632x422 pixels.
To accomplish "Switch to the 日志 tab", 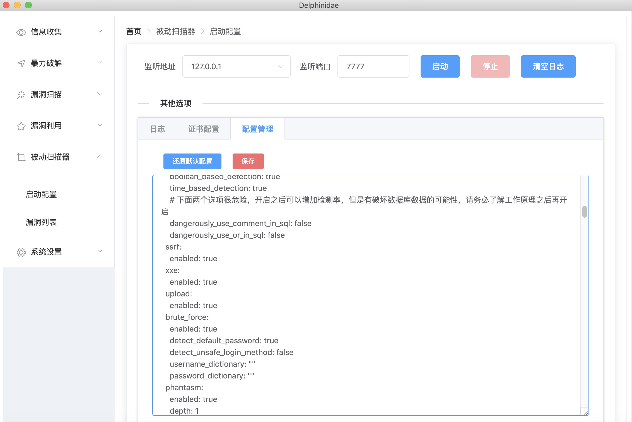I will tap(158, 129).
